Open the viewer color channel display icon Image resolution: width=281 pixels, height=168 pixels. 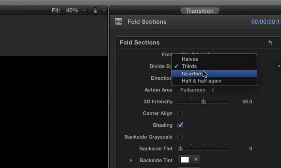pyautogui.click(x=95, y=11)
